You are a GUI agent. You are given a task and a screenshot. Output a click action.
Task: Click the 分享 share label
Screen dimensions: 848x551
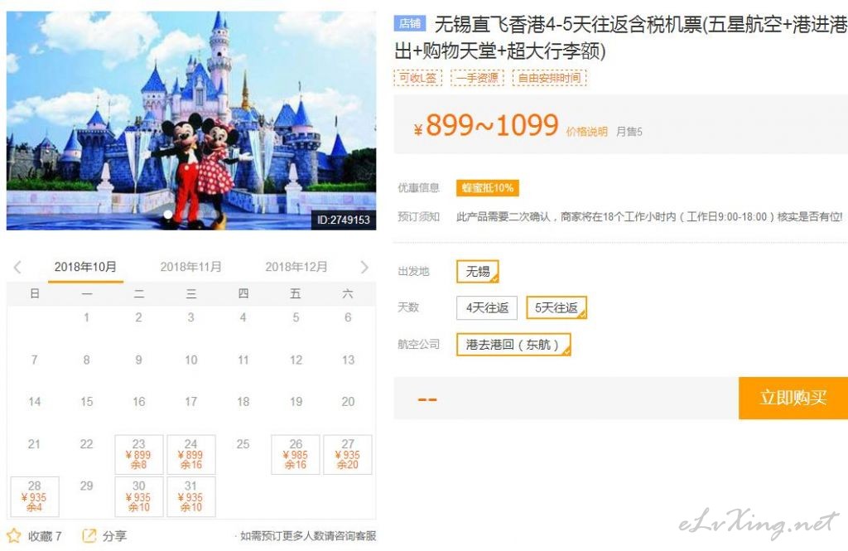click(x=114, y=536)
